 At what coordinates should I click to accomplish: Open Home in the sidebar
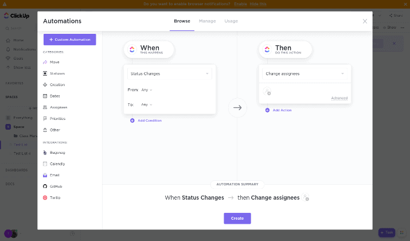(x=18, y=40)
